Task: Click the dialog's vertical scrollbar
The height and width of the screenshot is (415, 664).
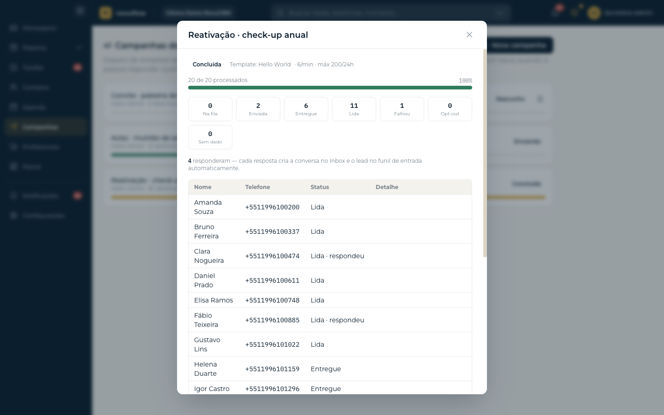Action: click(x=485, y=153)
